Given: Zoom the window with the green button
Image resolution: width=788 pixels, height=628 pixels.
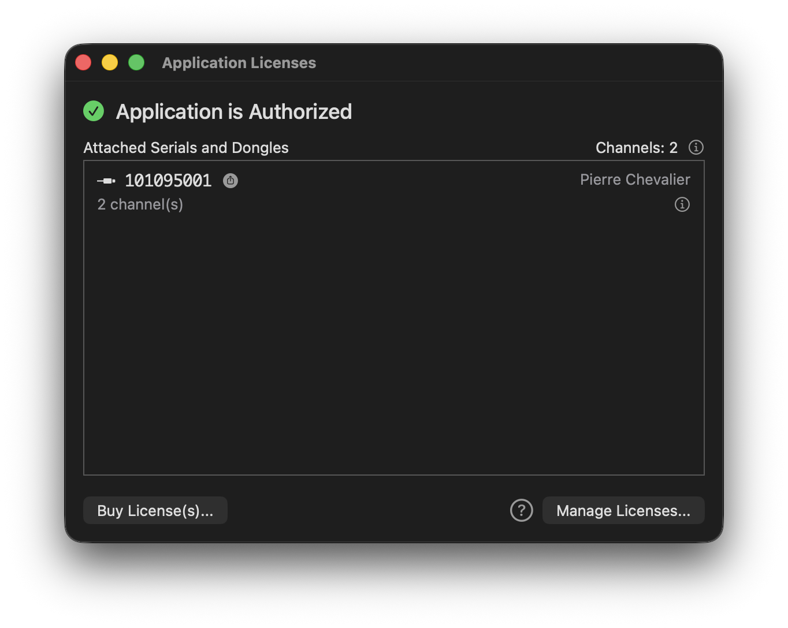Looking at the screenshot, I should click(136, 62).
